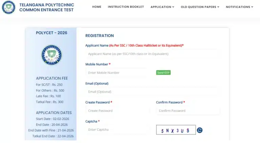Click the 'Start Date : 02-02-2026' text
This screenshot has width=260, height=143.
click(52, 119)
